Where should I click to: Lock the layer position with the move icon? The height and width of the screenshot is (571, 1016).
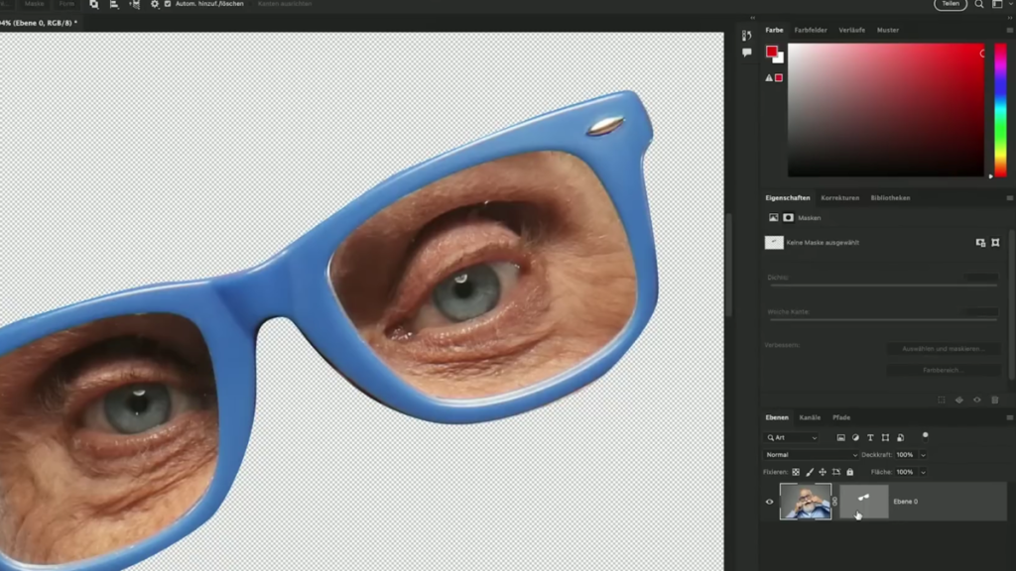coord(824,472)
